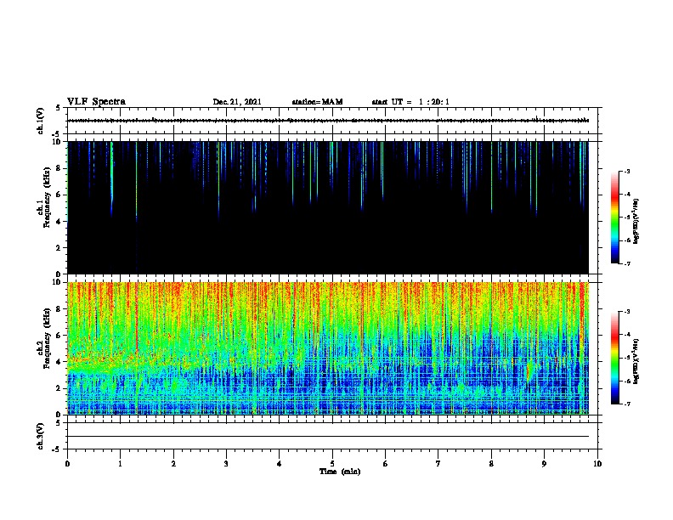
Task: Click the time axis tick label "7"
Action: click(x=438, y=464)
